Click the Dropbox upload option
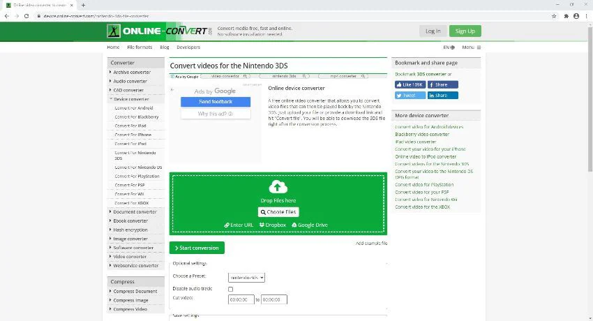 coord(273,225)
